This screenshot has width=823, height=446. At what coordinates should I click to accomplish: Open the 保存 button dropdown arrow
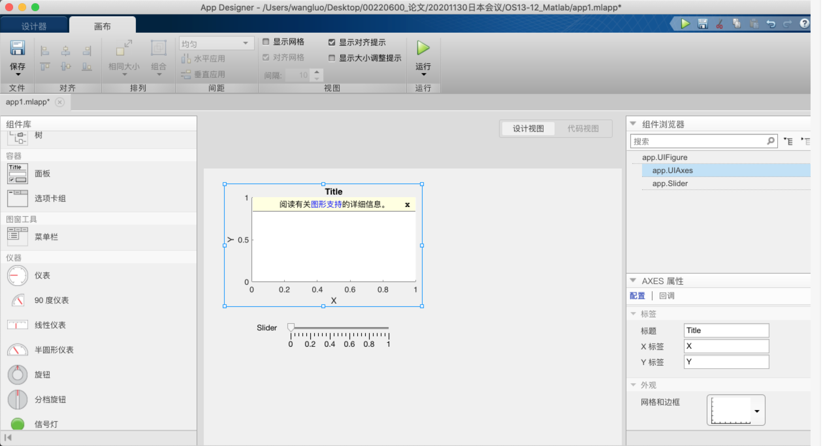18,75
